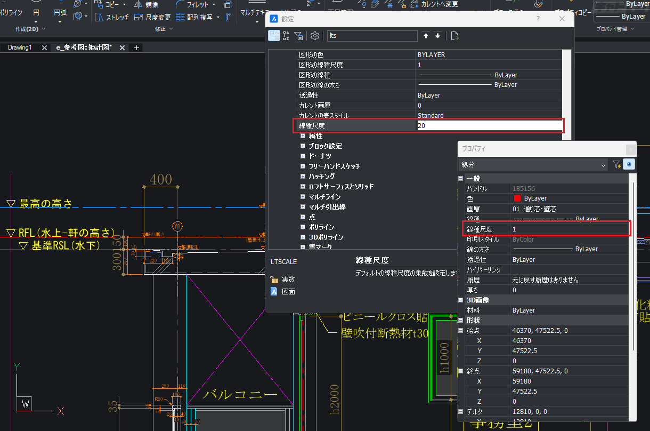Toggle the filter icon in Settings dialog
The height and width of the screenshot is (431, 650).
pyautogui.click(x=298, y=35)
